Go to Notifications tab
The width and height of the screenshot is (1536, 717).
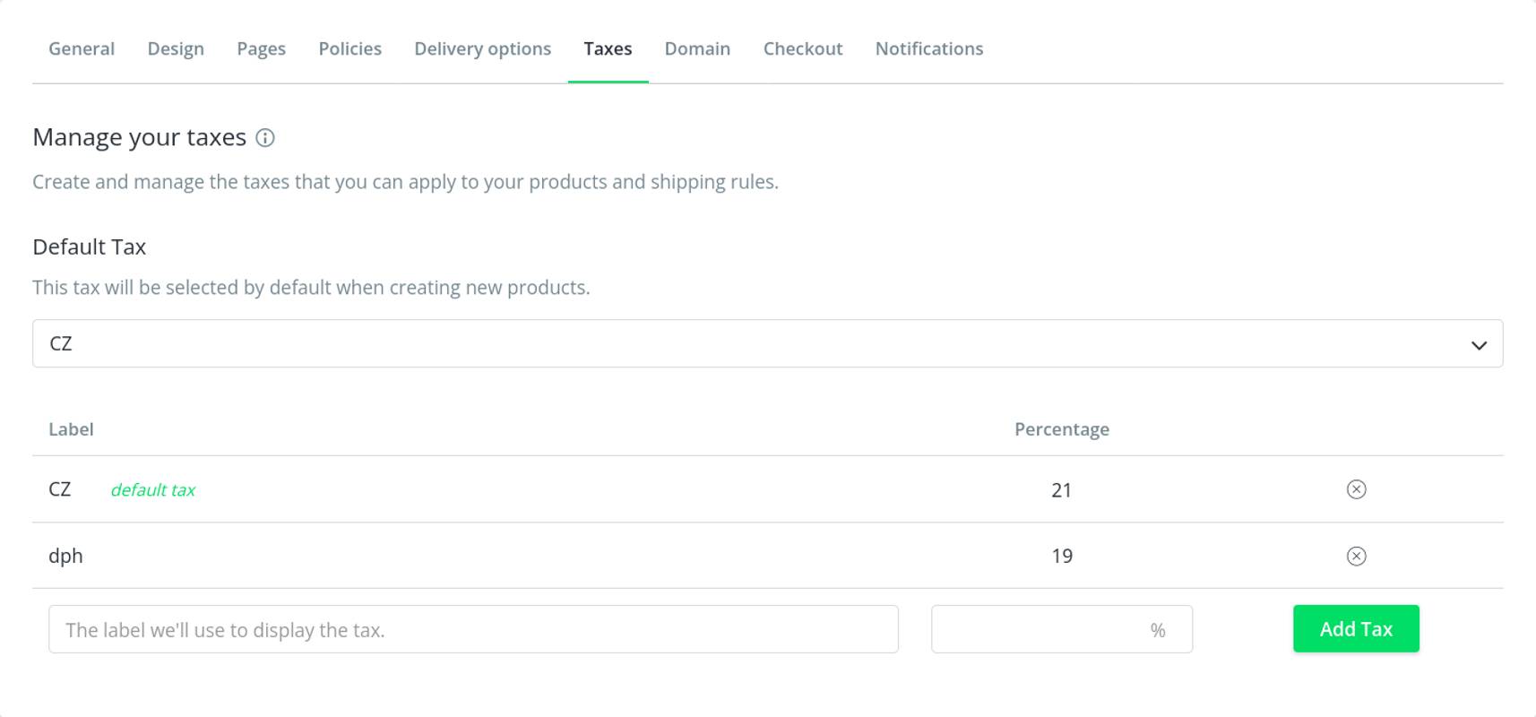click(x=928, y=49)
